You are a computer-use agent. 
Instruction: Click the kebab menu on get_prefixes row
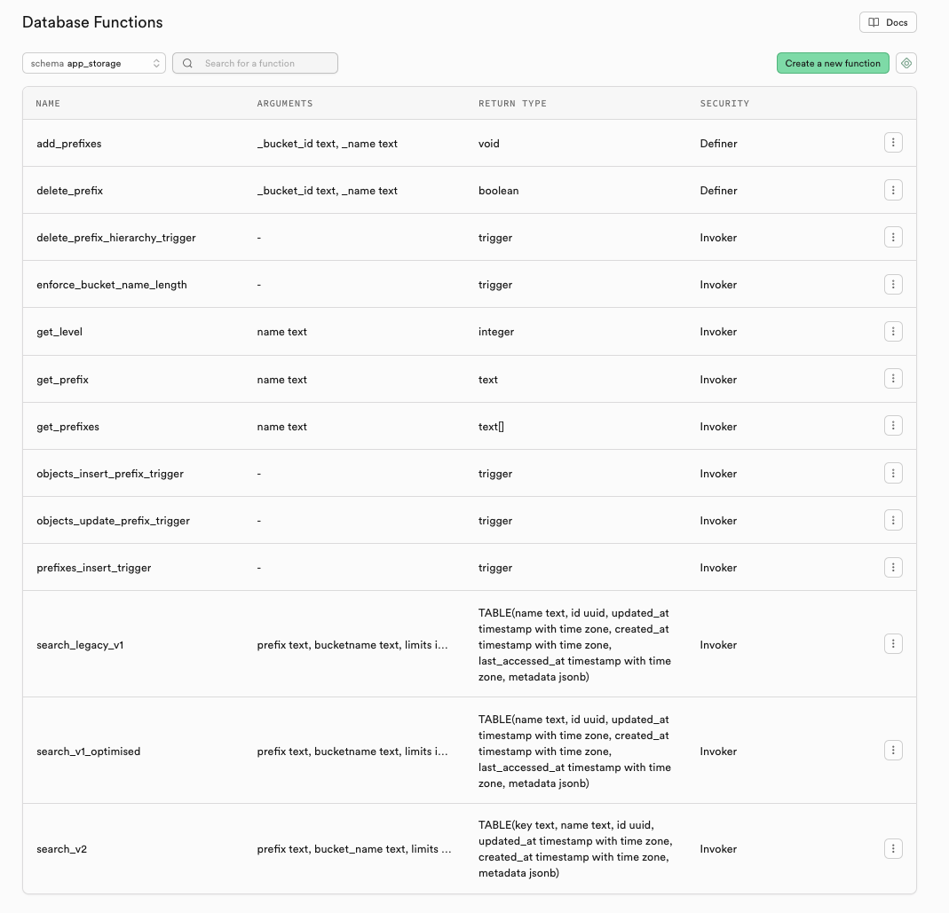(x=893, y=426)
